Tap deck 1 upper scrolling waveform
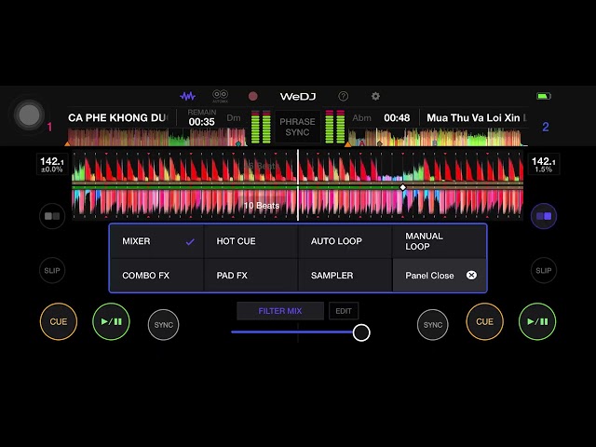Screen dimensions: 596x447 coord(298,167)
